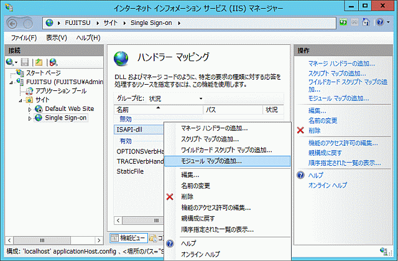Screen dimensions: 398x261
Task: Collapse the サイト tree node
Action: tap(21, 101)
